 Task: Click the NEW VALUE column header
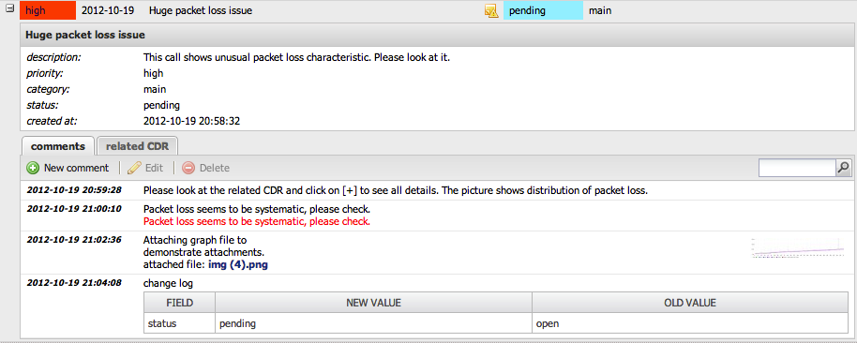click(374, 303)
